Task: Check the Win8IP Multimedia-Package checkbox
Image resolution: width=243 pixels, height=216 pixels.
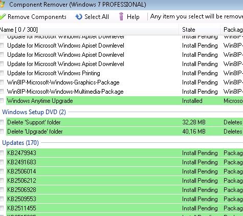Action: 2,92
